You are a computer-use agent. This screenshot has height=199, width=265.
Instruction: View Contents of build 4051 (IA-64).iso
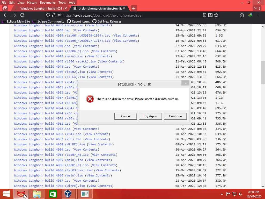click(x=100, y=77)
